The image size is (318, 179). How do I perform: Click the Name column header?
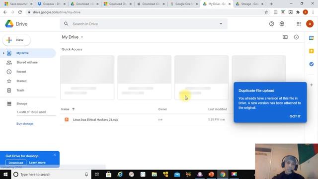[65, 109]
